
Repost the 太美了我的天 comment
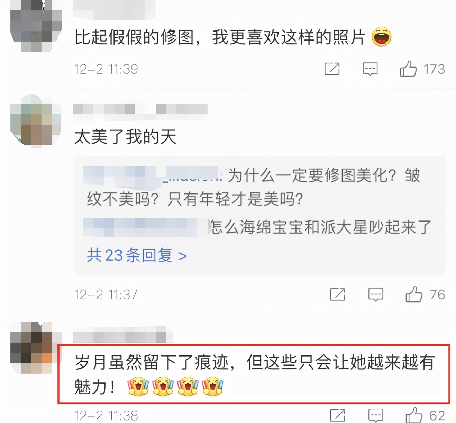338,295
